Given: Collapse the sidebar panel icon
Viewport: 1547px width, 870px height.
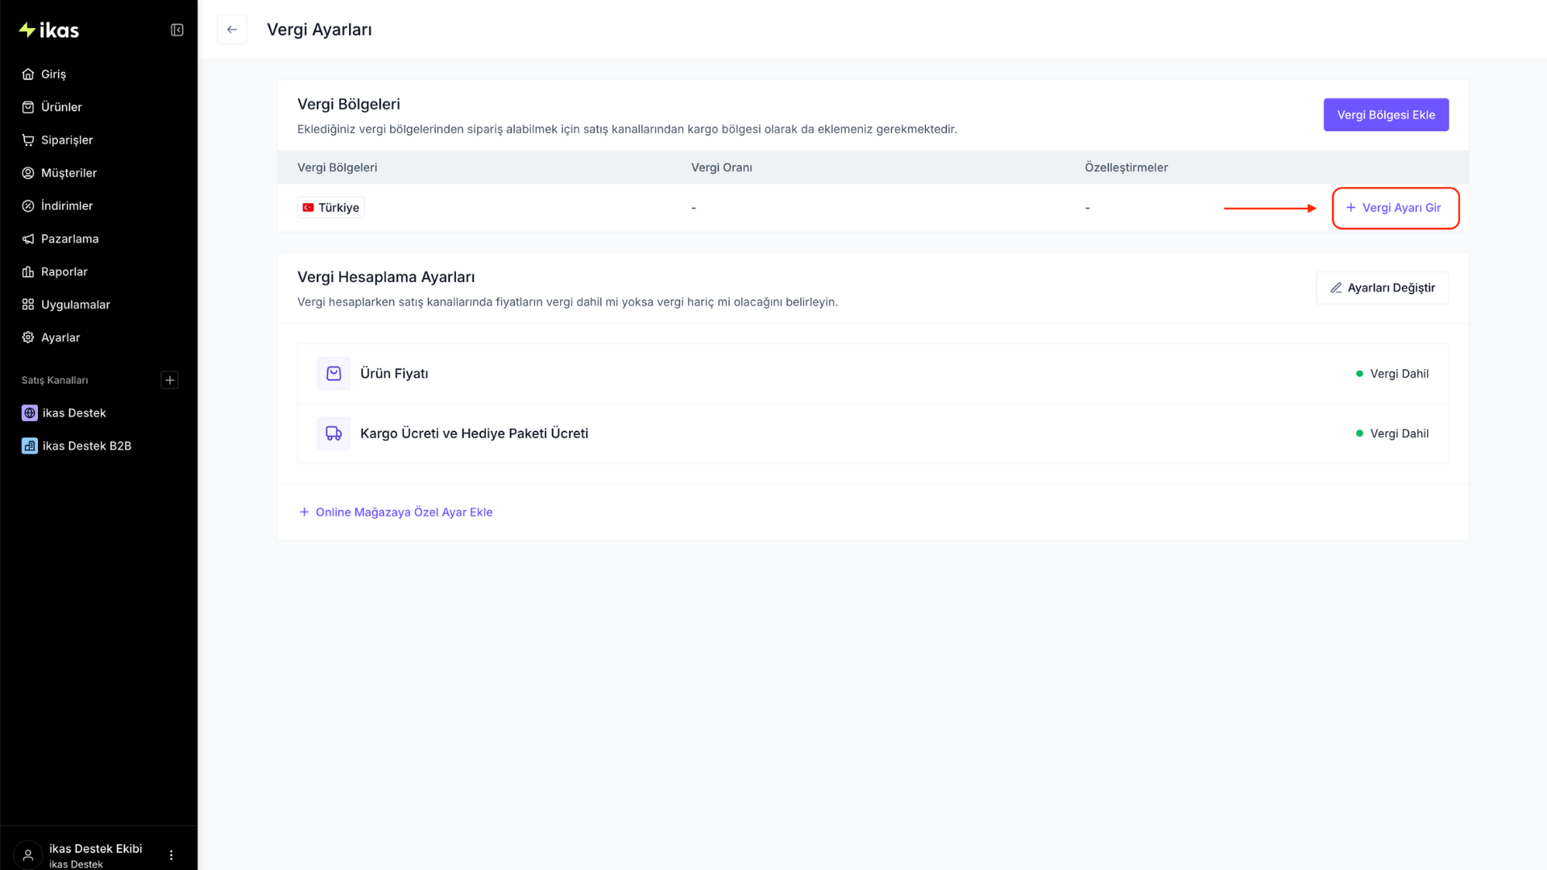Looking at the screenshot, I should pyautogui.click(x=177, y=30).
